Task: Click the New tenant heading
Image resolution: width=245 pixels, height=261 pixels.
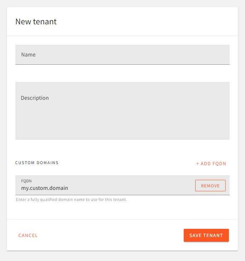Action: click(x=36, y=21)
